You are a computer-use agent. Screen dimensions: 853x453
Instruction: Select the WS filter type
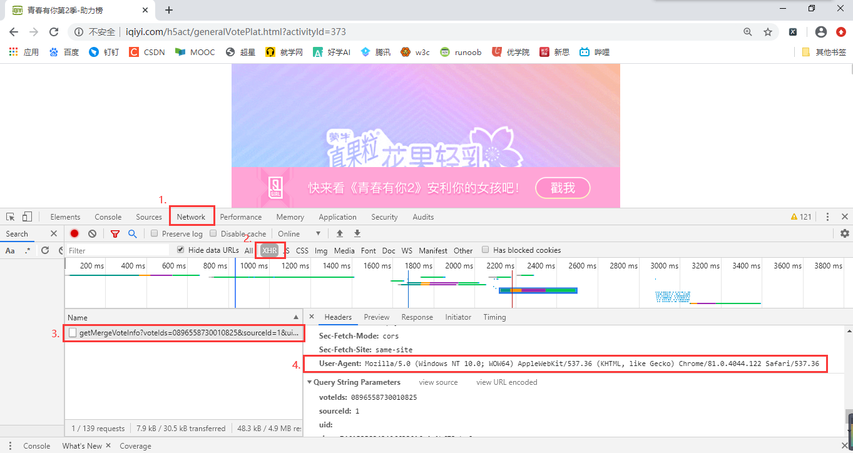coord(407,250)
